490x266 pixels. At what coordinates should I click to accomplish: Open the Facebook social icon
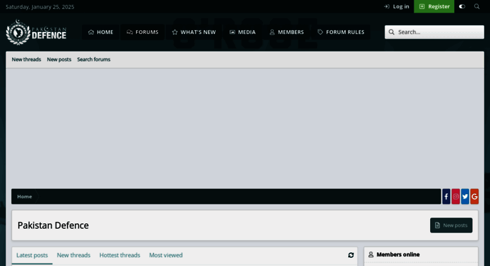tap(446, 197)
